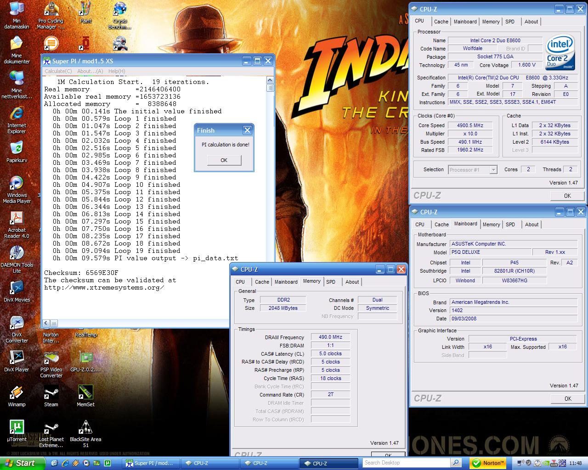Image resolution: width=588 pixels, height=470 pixels.
Task: Click the P5Q DELUXE model field
Action: pos(490,252)
